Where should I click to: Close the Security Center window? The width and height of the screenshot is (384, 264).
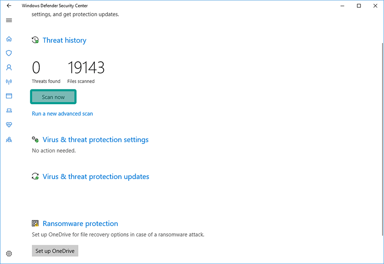[x=375, y=6]
